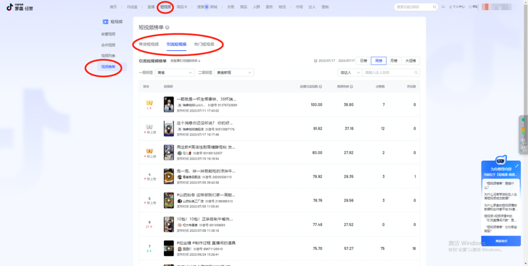Play the video thumbnail for 这个消息你还没听说
Image resolution: width=528 pixels, height=266 pixels.
click(169, 128)
